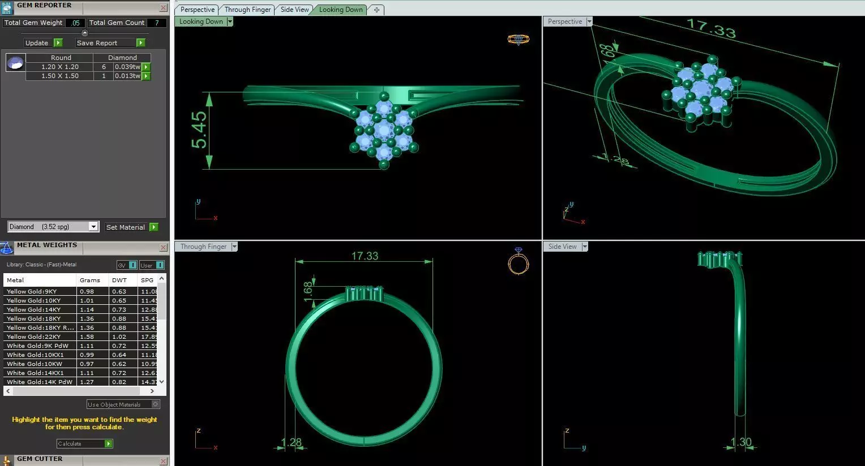Click the green arrow next to Save Report
This screenshot has width=865, height=466.
[141, 43]
